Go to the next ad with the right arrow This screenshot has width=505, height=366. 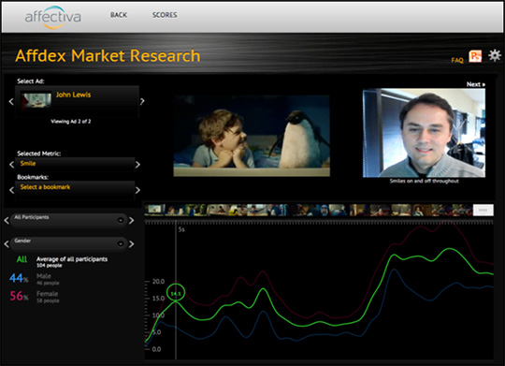[142, 102]
